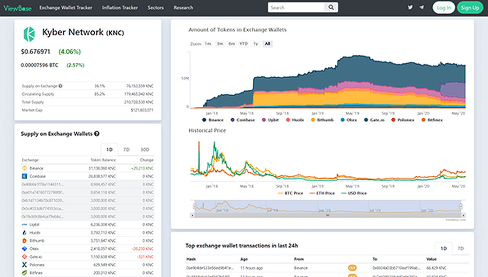The height and width of the screenshot is (277, 488).
Task: Toggle Okex series in chart legend
Action: click(348, 120)
